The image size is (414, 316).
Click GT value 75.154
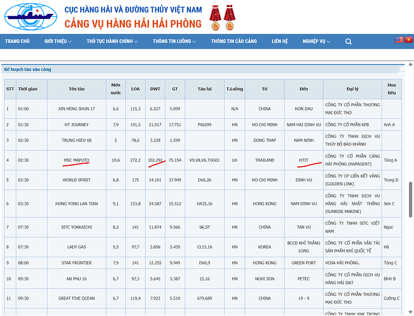tap(175, 160)
